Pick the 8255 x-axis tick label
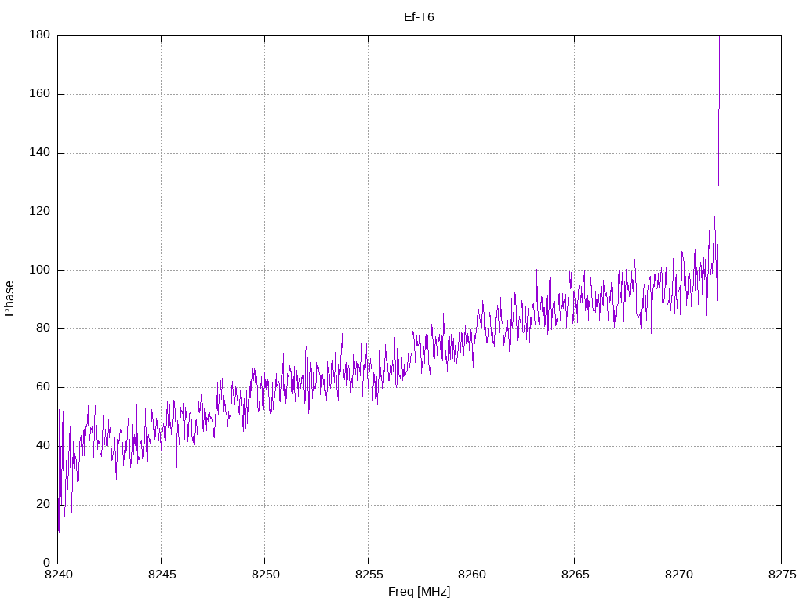 pos(368,576)
